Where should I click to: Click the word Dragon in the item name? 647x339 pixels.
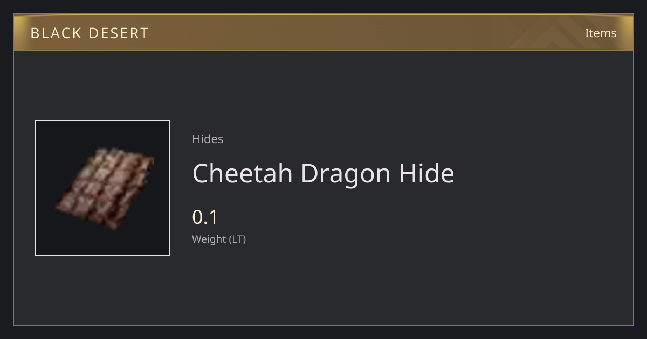click(346, 173)
